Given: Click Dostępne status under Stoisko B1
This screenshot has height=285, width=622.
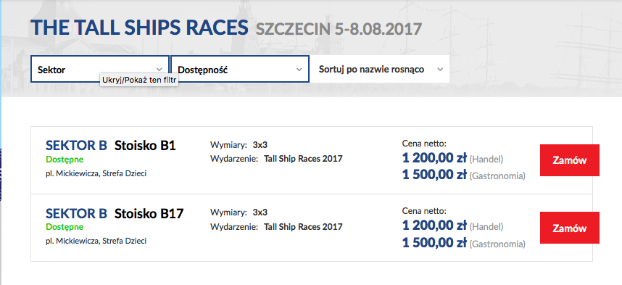Looking at the screenshot, I should (x=65, y=160).
